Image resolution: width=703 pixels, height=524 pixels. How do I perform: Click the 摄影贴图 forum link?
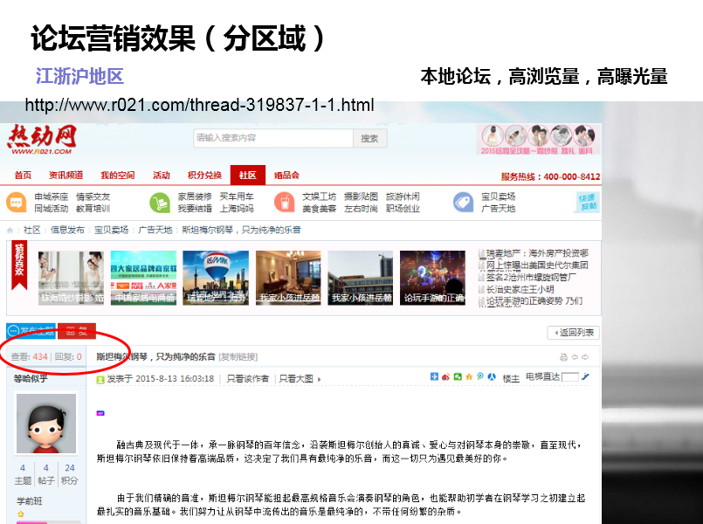click(361, 196)
